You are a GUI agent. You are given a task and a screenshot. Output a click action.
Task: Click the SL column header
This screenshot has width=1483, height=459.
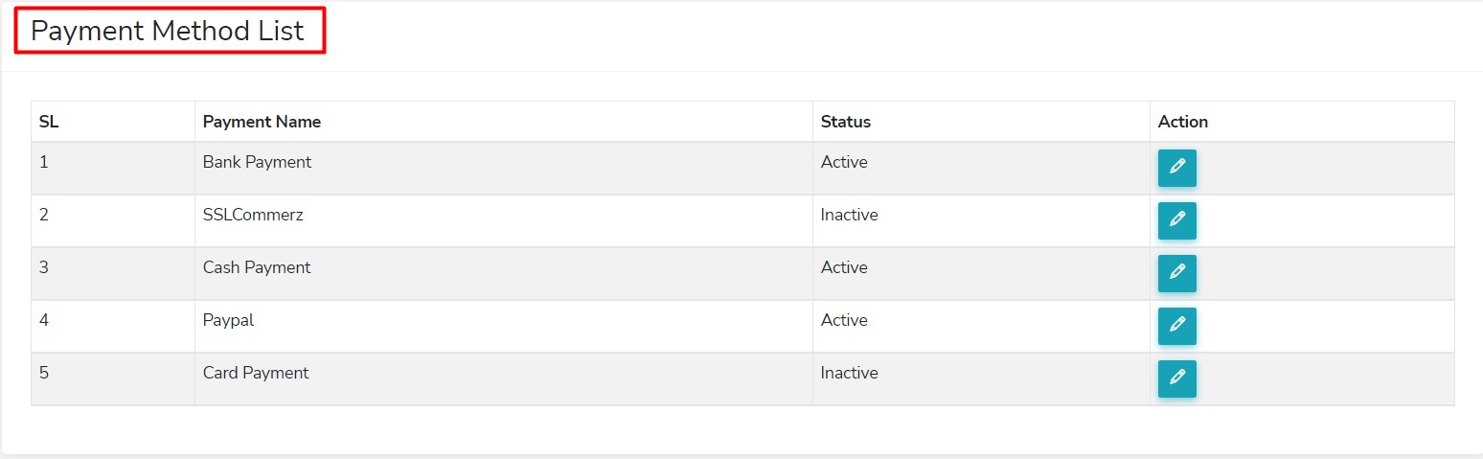tap(49, 122)
